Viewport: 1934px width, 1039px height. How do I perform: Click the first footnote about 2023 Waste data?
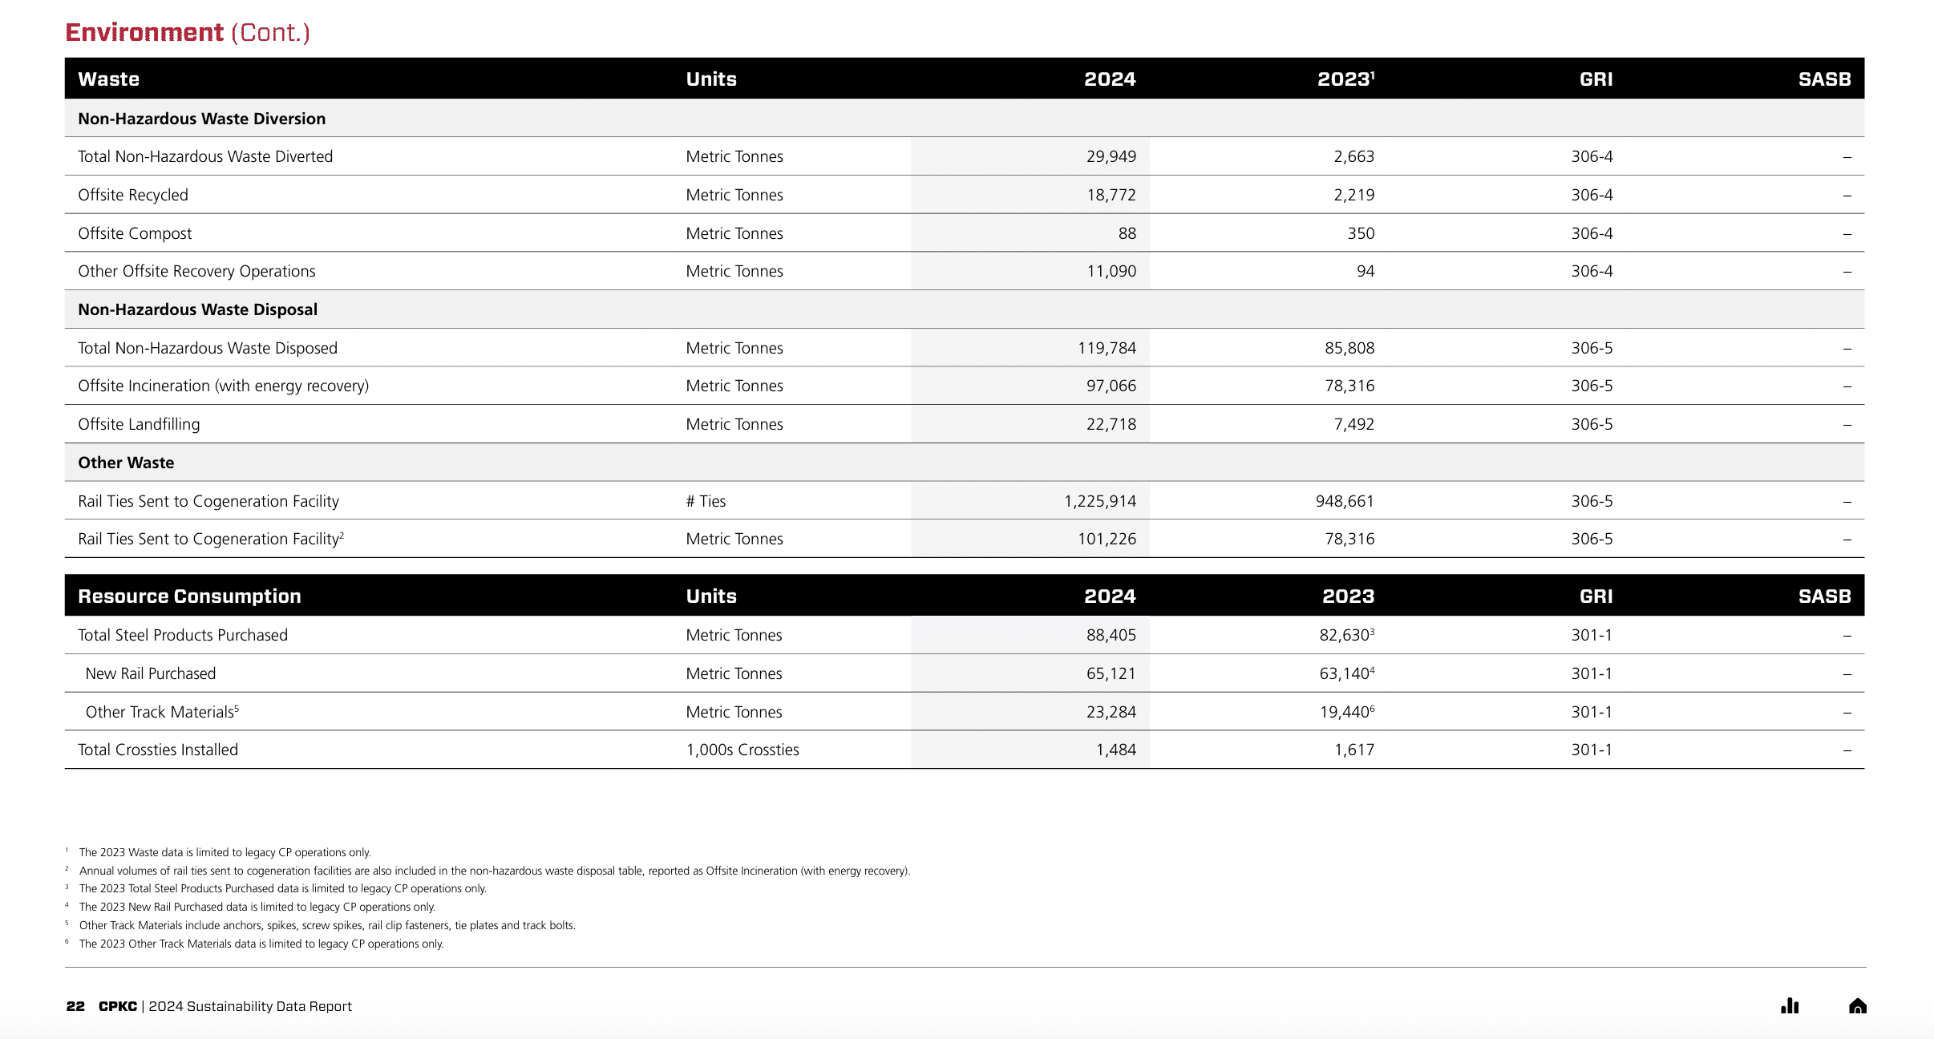225,852
